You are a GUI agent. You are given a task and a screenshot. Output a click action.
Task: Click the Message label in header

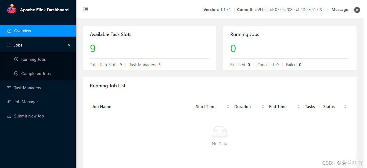click(x=340, y=10)
